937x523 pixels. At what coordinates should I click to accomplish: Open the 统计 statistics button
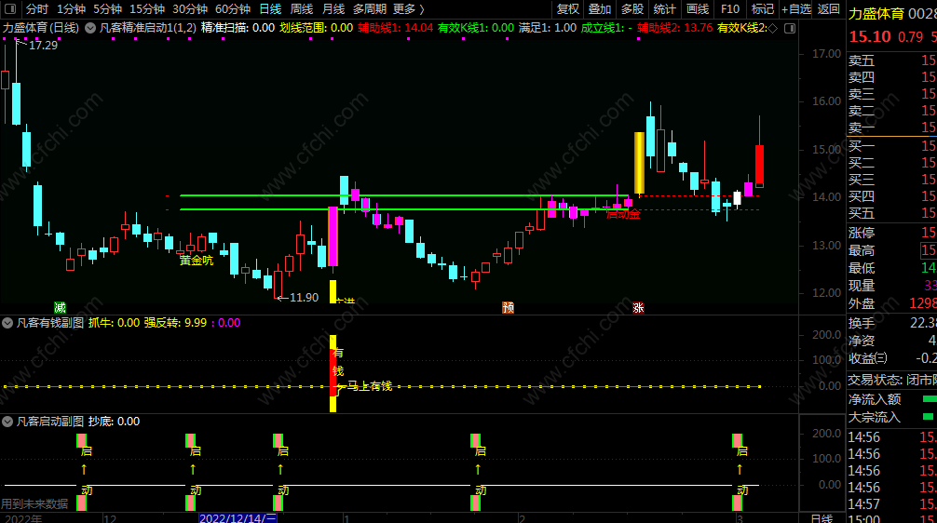(x=664, y=9)
